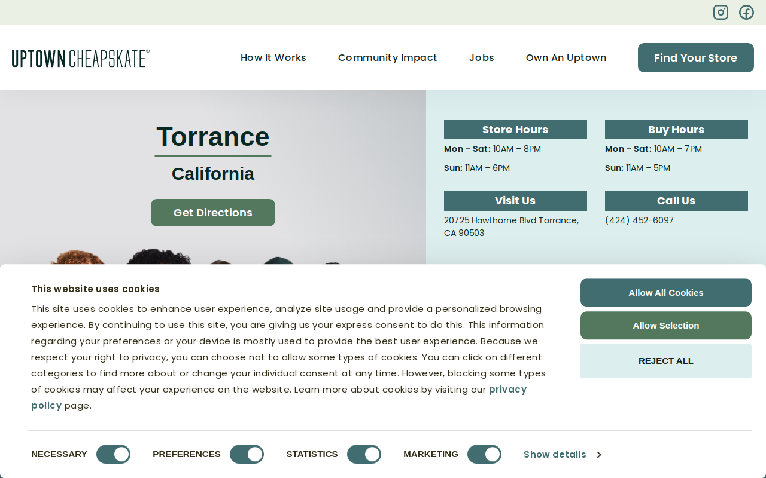Viewport: 766px width, 478px height.
Task: Open the How It Works menu
Action: [x=273, y=57]
